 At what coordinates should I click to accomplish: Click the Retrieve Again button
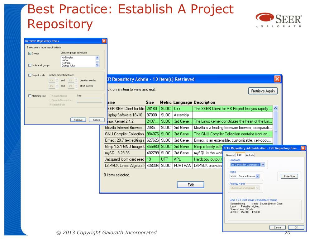(263, 91)
